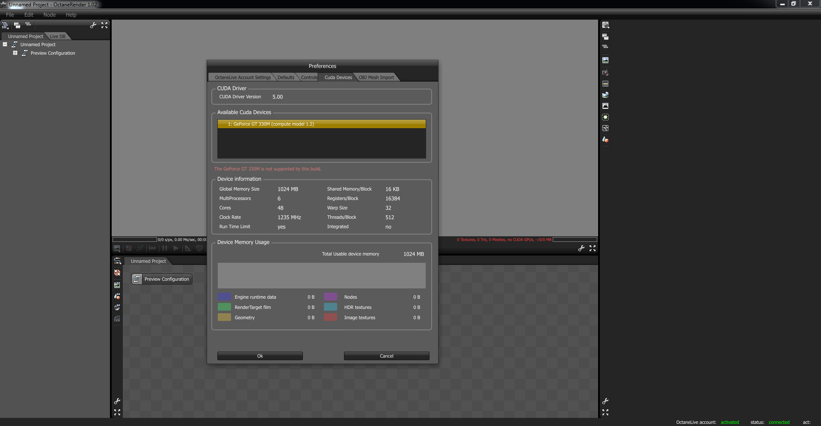Screen dimensions: 821x426
Task: Start render with play button
Action: pyautogui.click(x=176, y=248)
